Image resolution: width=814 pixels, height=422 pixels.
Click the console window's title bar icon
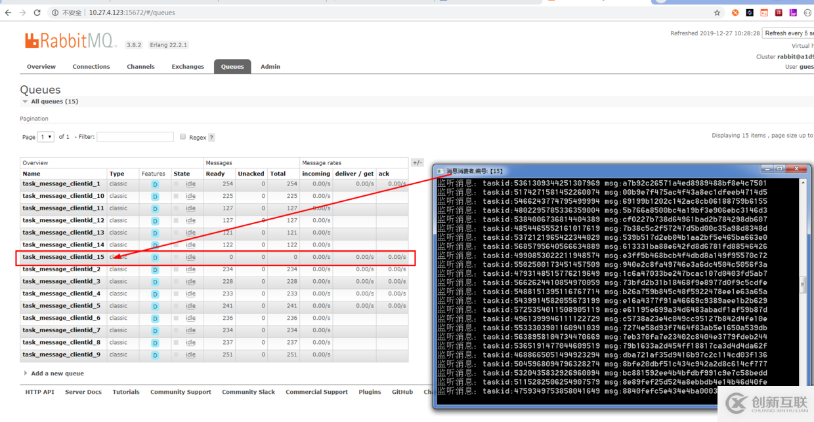(440, 170)
